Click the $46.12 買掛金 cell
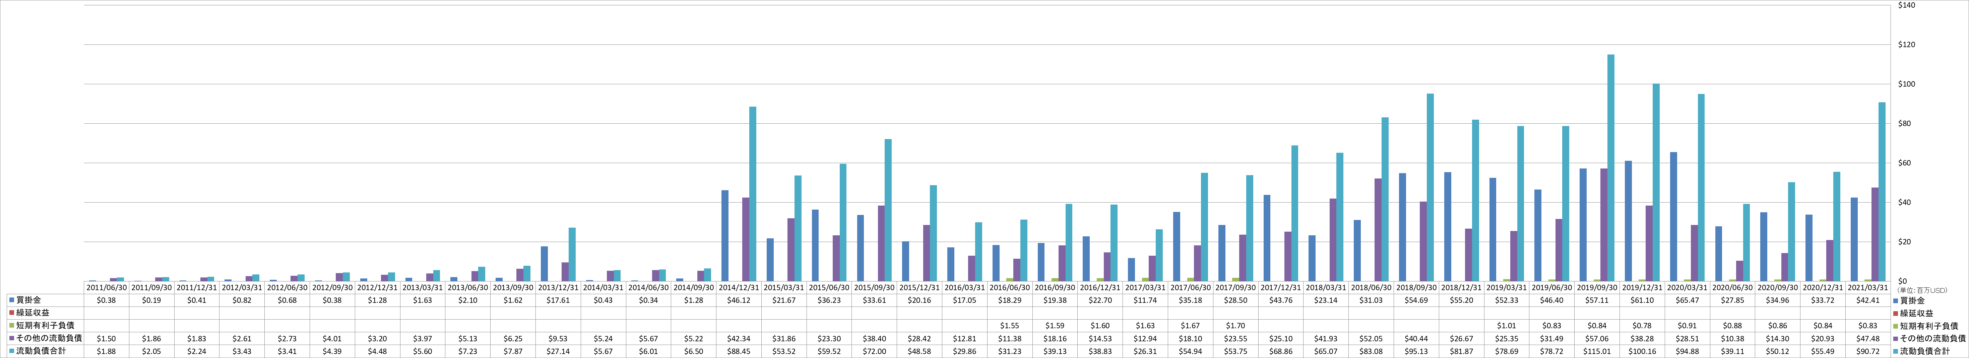This screenshot has width=1969, height=358. (739, 300)
